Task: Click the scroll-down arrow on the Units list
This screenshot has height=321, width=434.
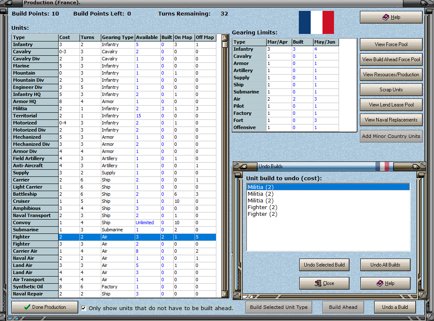Action: [225, 293]
